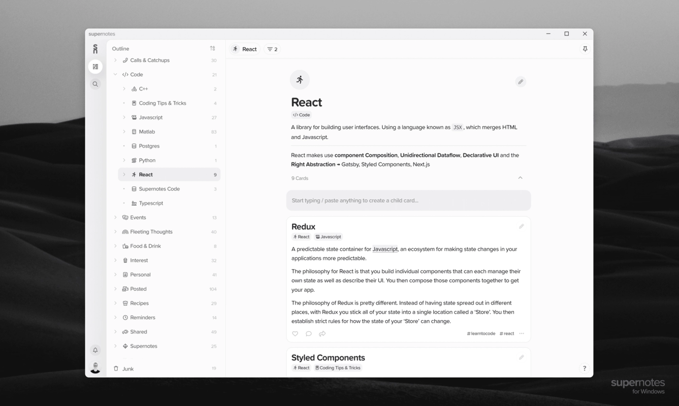Screen dimensions: 679x406
Task: Sort the outline using the sort icon
Action: (212, 48)
